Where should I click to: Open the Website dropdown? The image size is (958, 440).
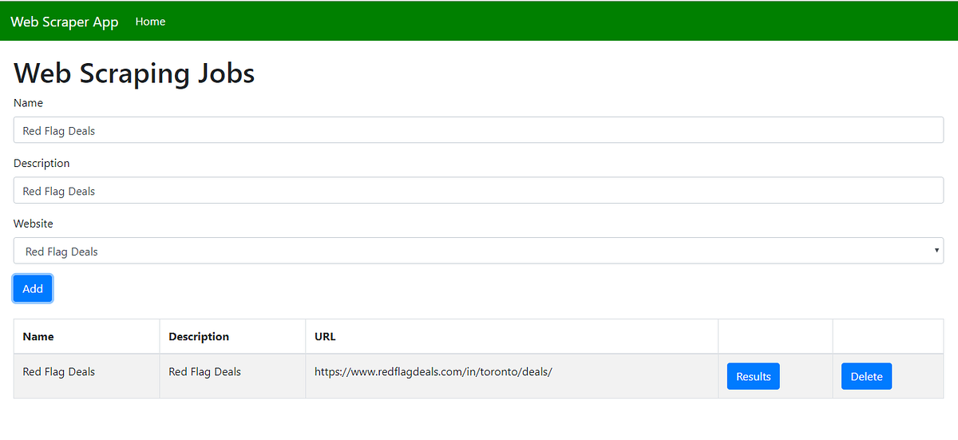(479, 251)
